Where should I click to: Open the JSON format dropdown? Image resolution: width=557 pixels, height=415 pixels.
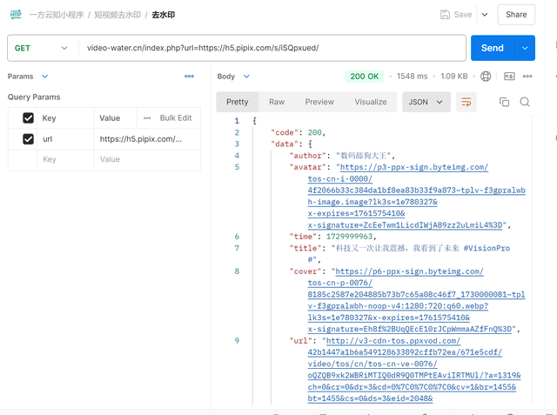point(425,102)
